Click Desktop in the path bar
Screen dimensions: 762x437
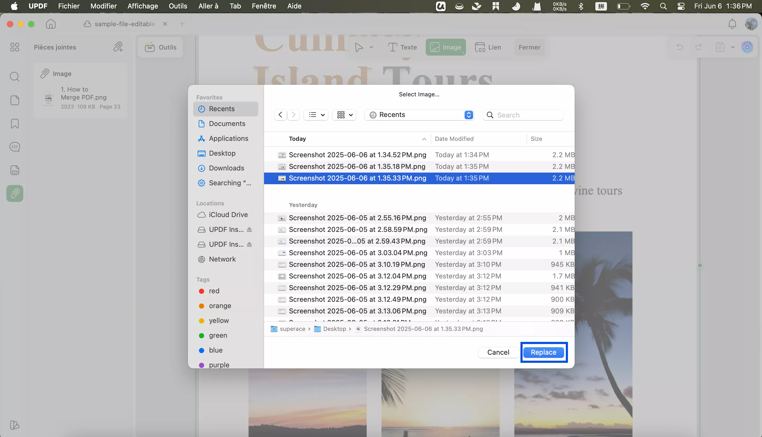pyautogui.click(x=330, y=329)
